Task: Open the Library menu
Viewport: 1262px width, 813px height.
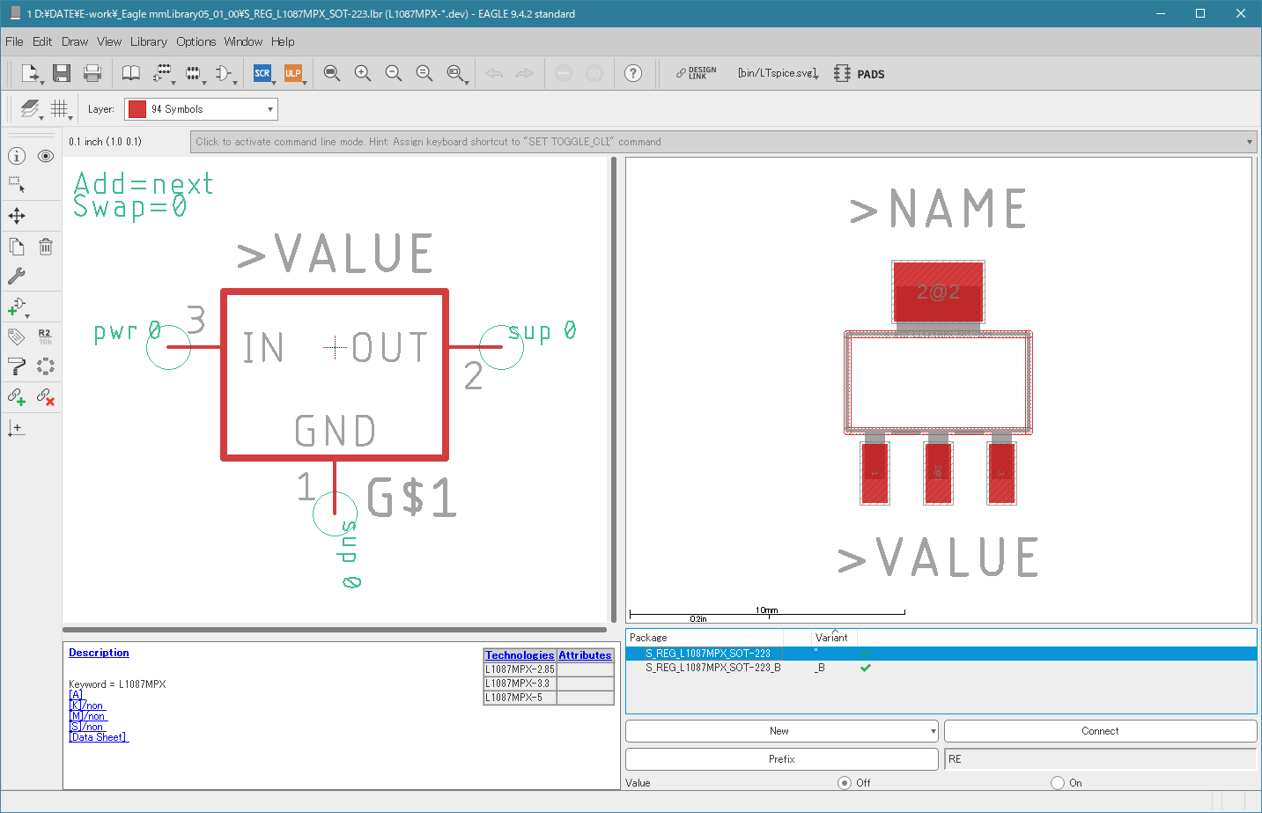Action: 148,41
